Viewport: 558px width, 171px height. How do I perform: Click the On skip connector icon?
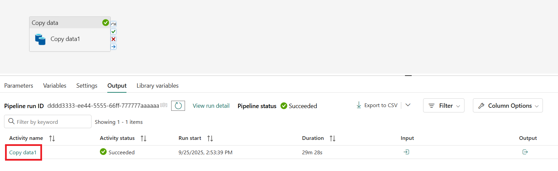pyautogui.click(x=114, y=24)
